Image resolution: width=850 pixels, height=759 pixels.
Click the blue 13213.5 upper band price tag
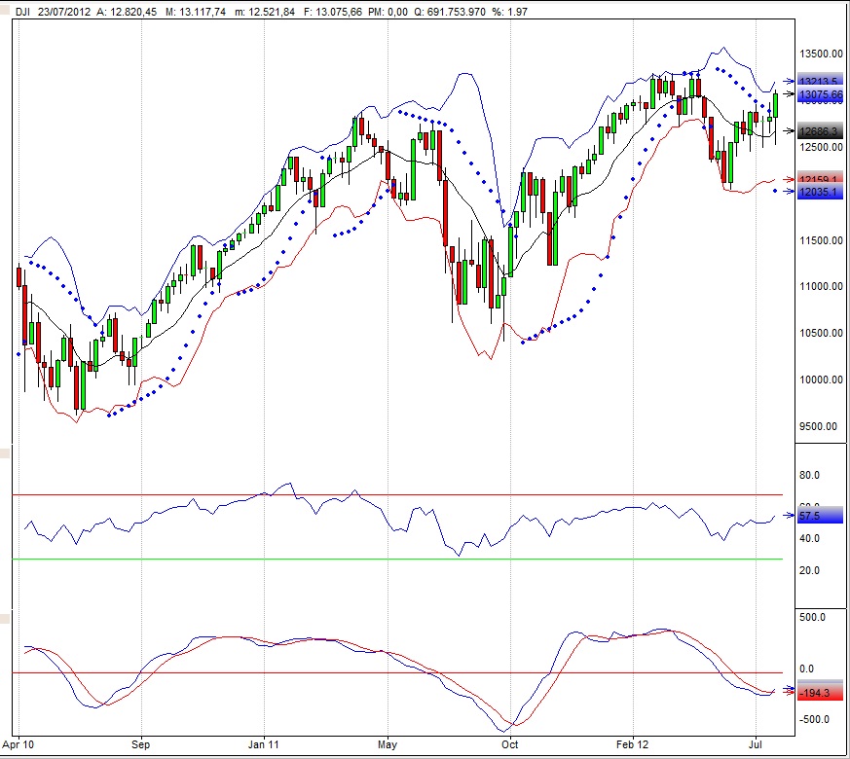[820, 82]
